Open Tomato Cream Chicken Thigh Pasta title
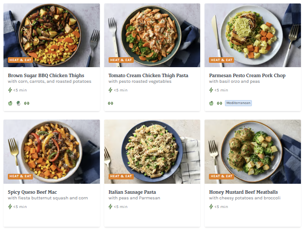Image resolution: width=304 pixels, height=231 pixels. 148,75
